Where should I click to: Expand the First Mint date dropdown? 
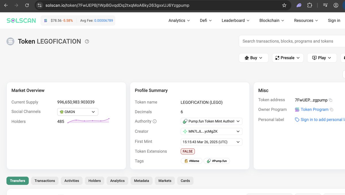point(212,142)
